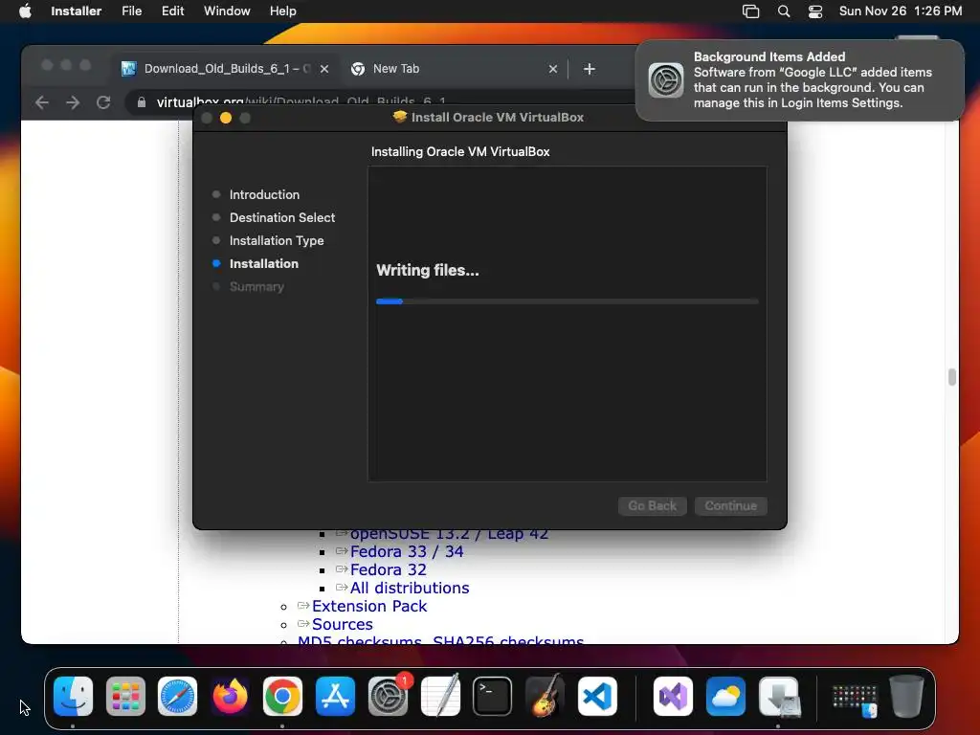Open Control Center in menu bar
The image size is (980, 735).
[815, 11]
